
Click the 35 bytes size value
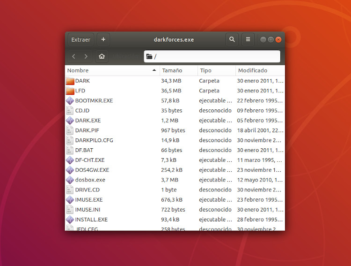[172, 110]
